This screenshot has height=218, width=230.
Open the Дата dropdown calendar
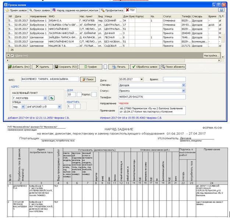click(x=142, y=80)
